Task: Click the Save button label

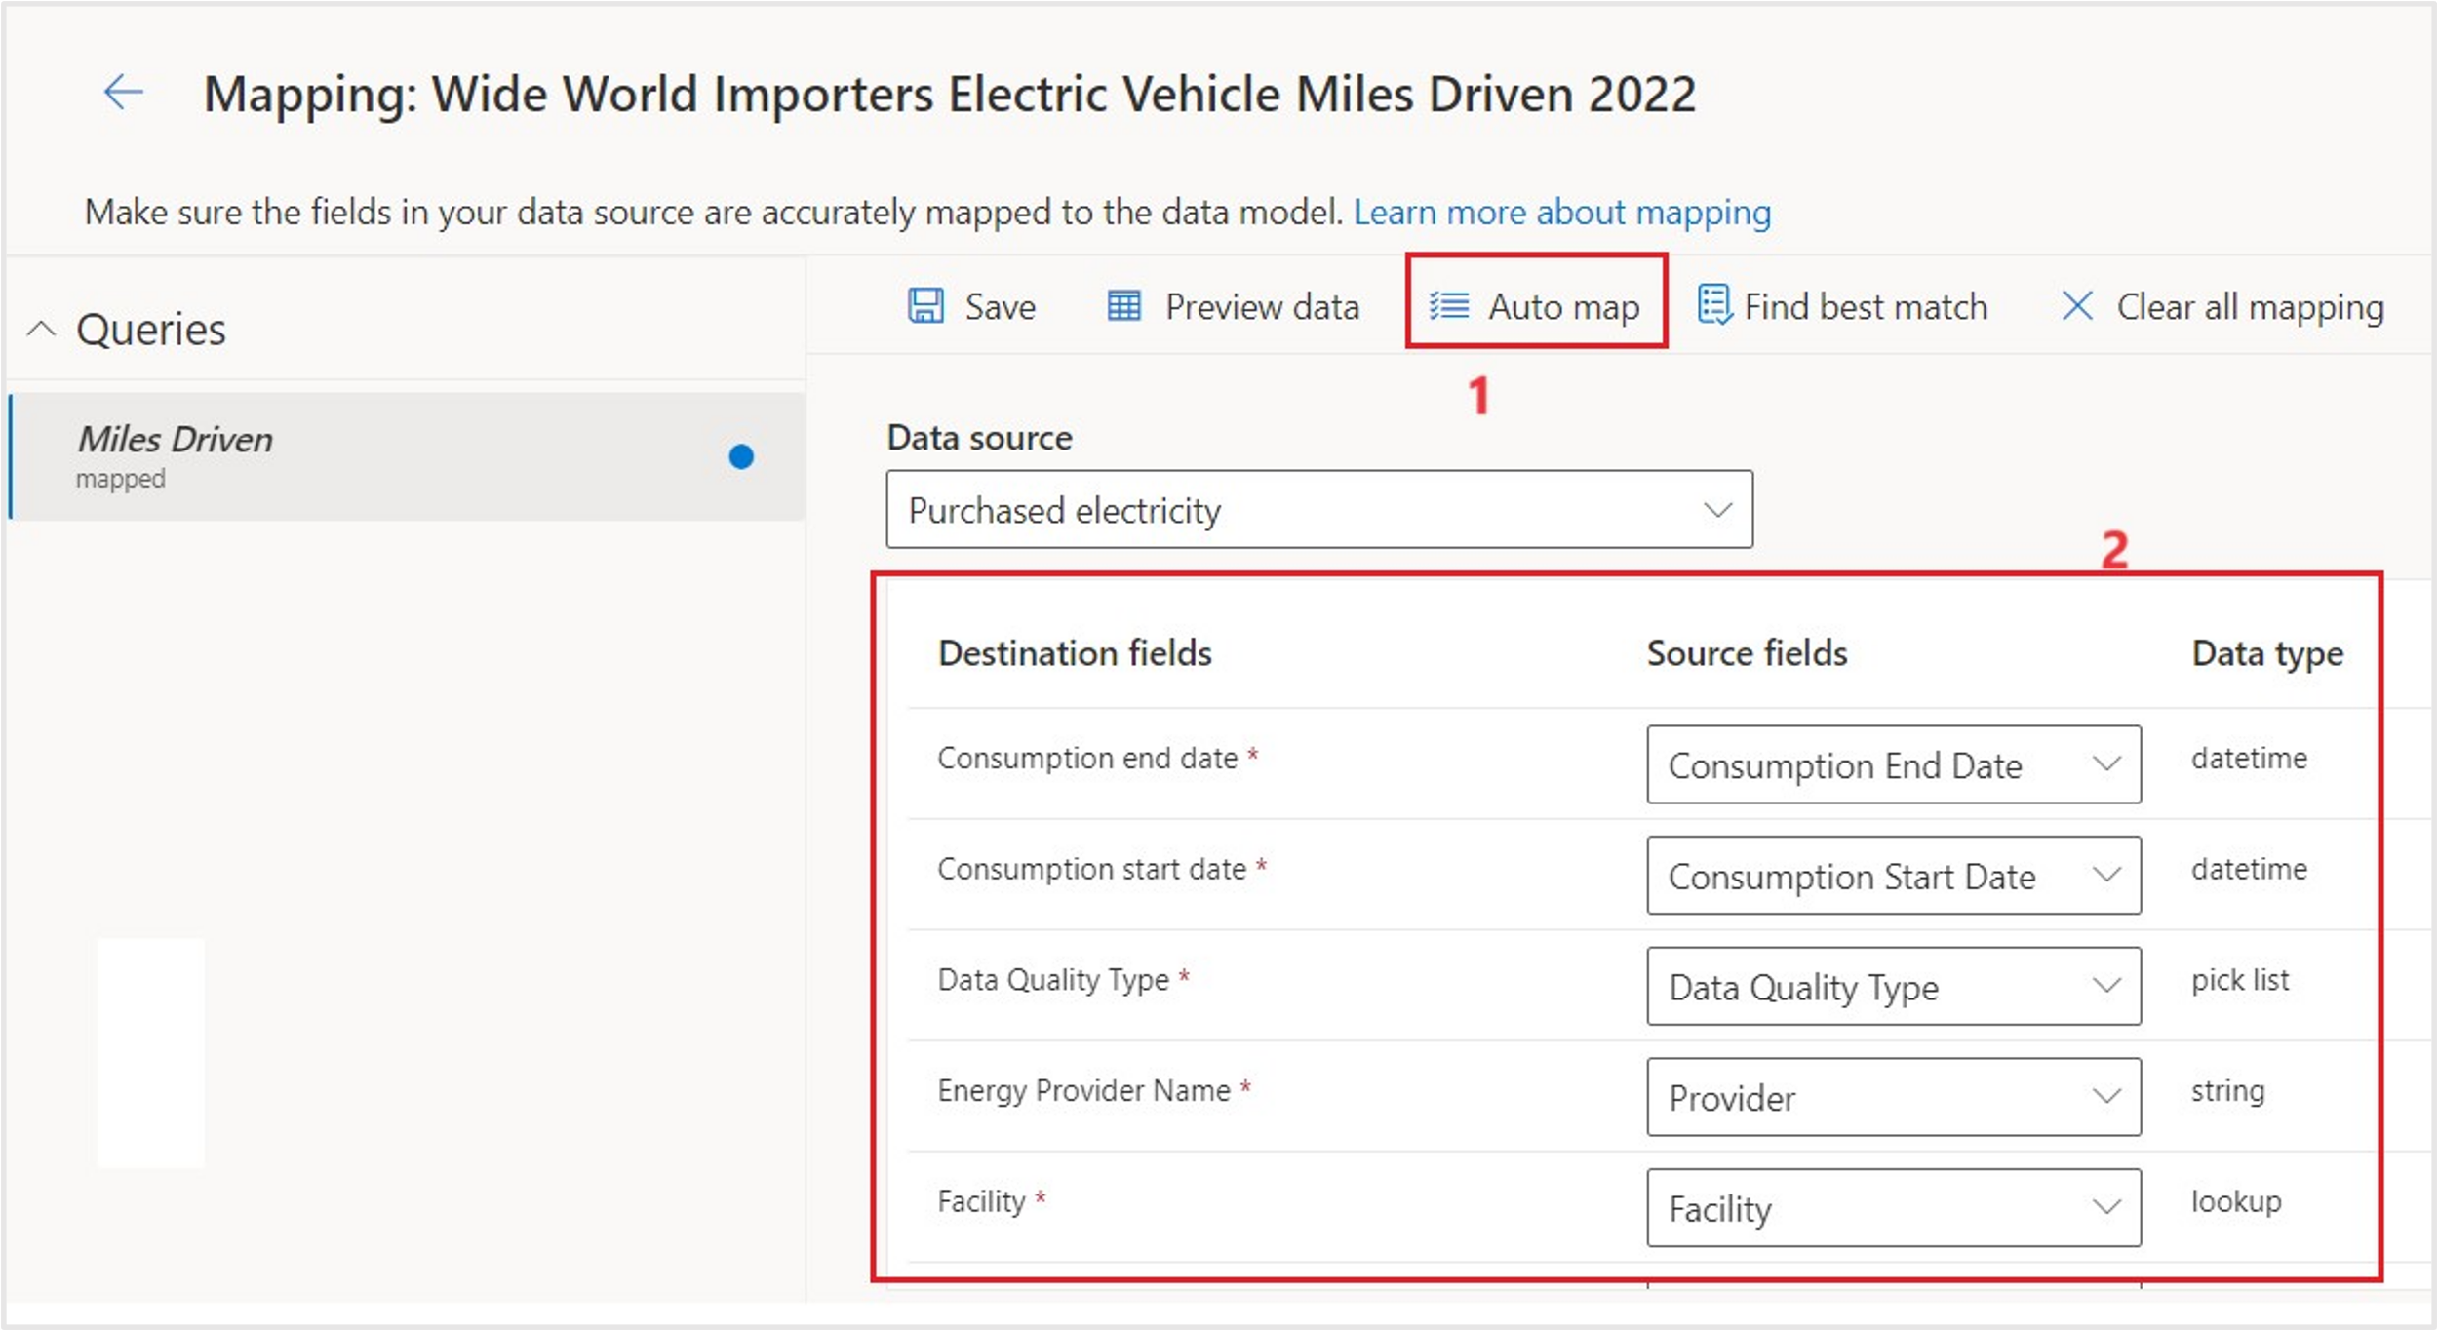Action: 1000,307
